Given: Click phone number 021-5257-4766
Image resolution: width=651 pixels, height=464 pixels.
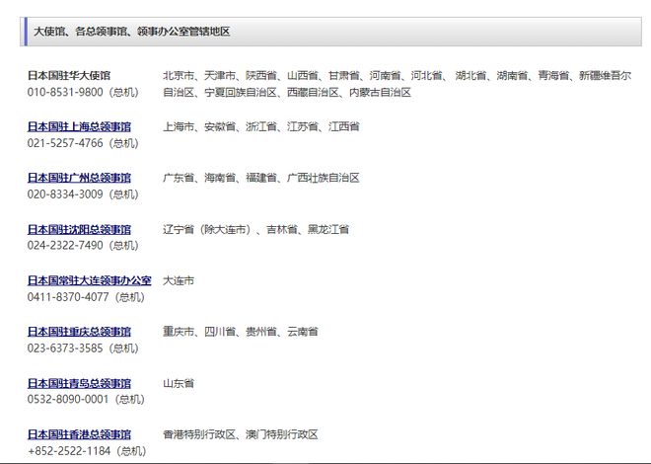Looking at the screenshot, I should tap(65, 143).
